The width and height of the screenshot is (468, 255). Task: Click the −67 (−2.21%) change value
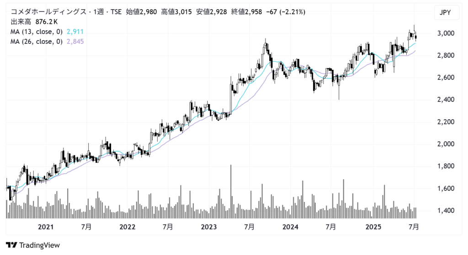[286, 12]
